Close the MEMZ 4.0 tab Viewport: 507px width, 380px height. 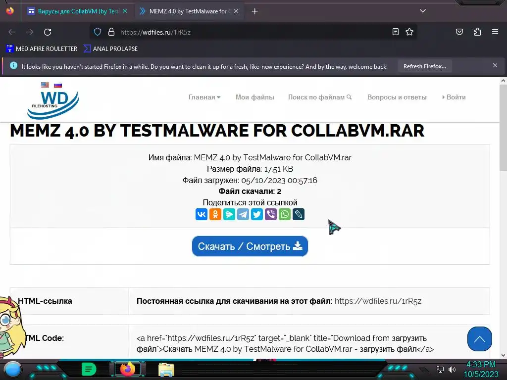(236, 11)
